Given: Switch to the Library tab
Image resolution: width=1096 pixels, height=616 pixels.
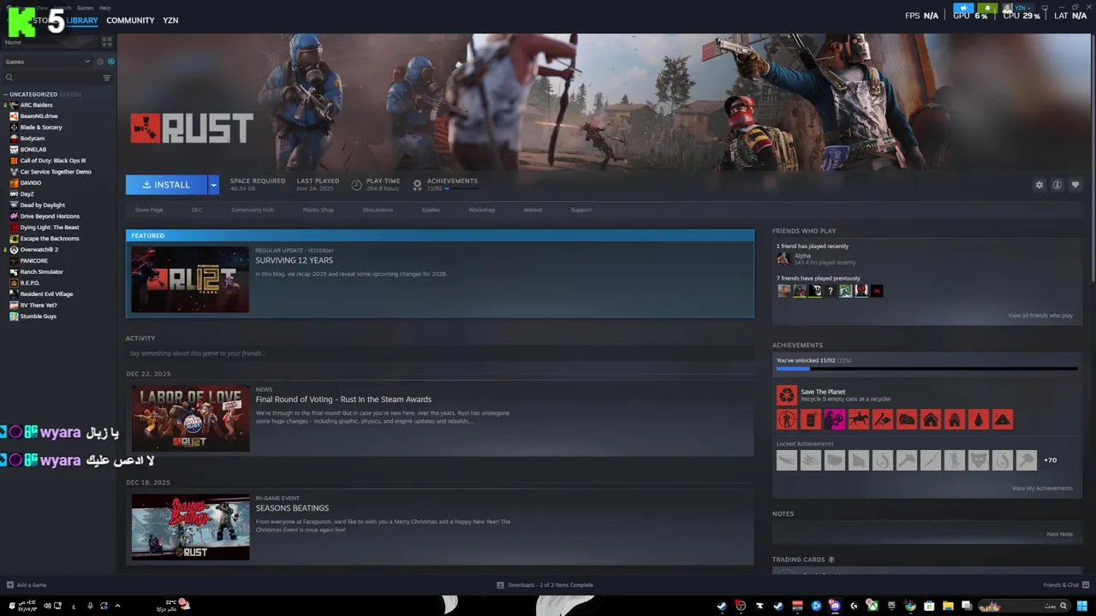Looking at the screenshot, I should click(x=82, y=21).
